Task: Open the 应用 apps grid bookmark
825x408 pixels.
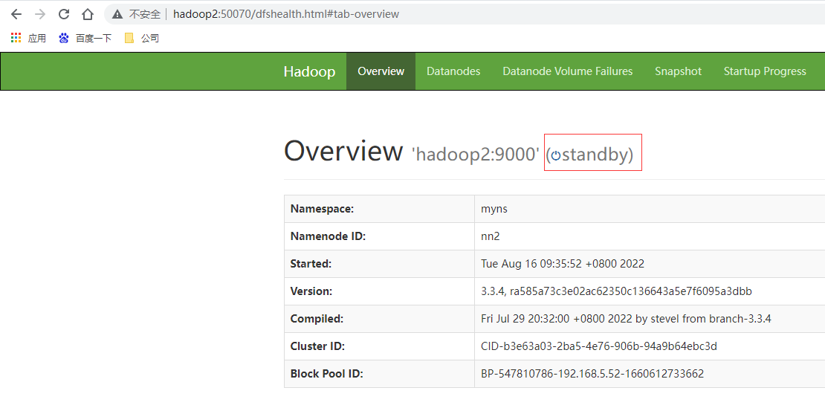Action: pyautogui.click(x=28, y=38)
